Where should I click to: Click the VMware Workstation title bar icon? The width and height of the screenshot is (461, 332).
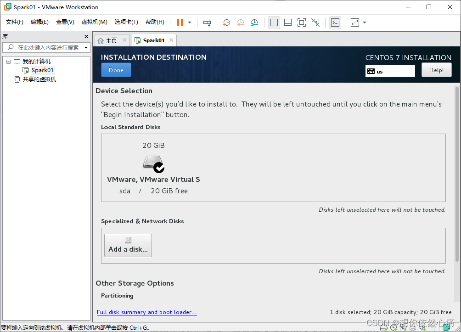8,7
